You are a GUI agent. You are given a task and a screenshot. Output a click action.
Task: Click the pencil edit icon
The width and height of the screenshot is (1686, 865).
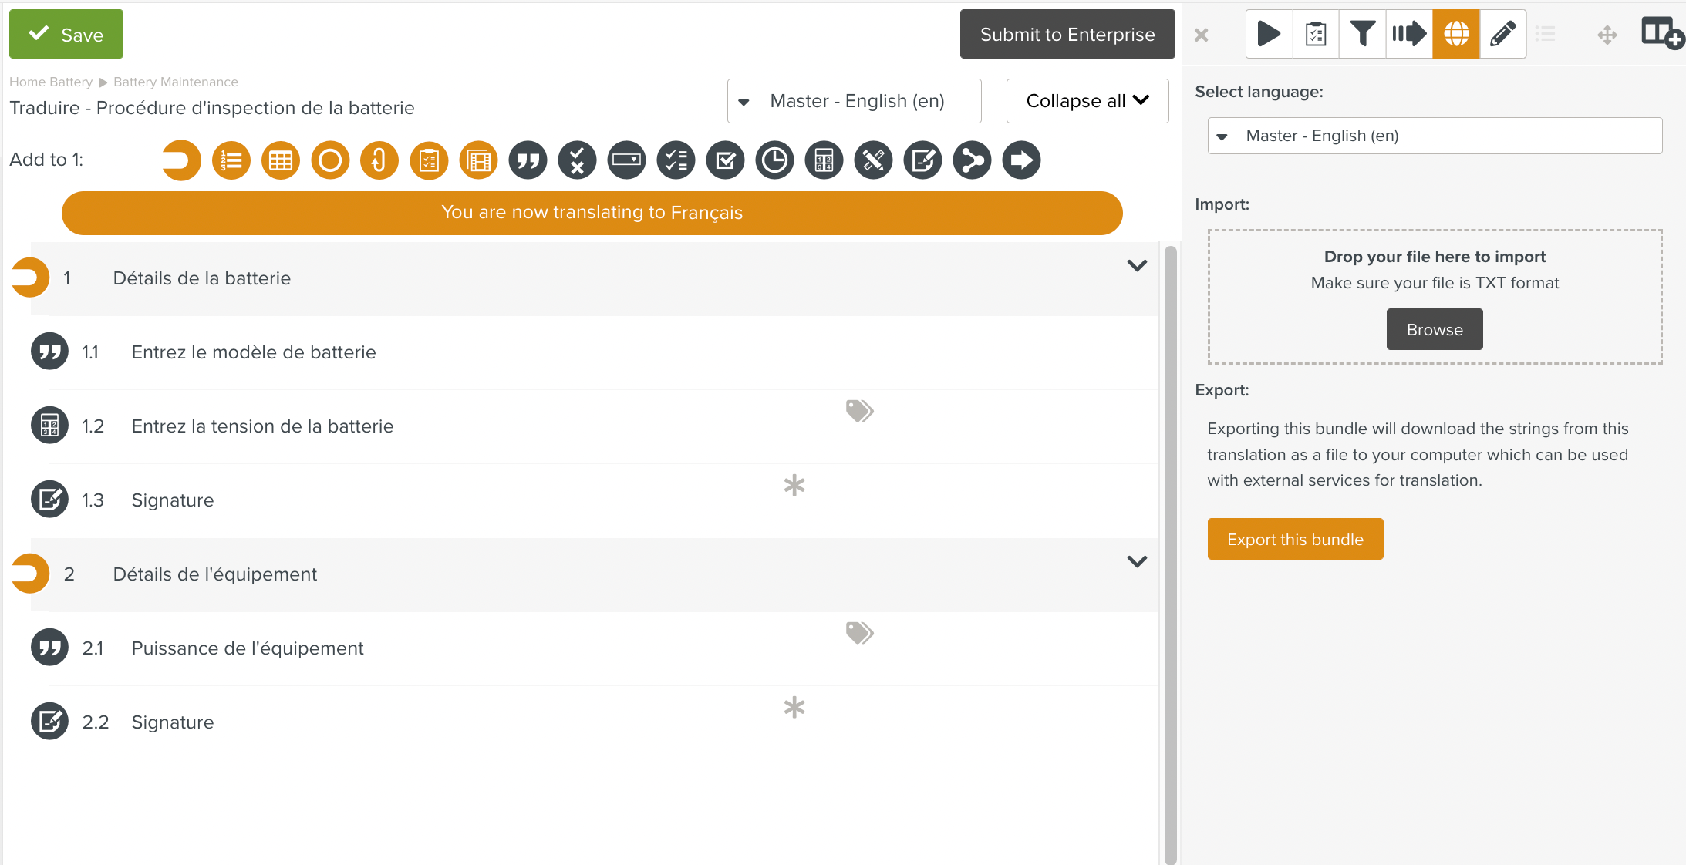pyautogui.click(x=1502, y=34)
